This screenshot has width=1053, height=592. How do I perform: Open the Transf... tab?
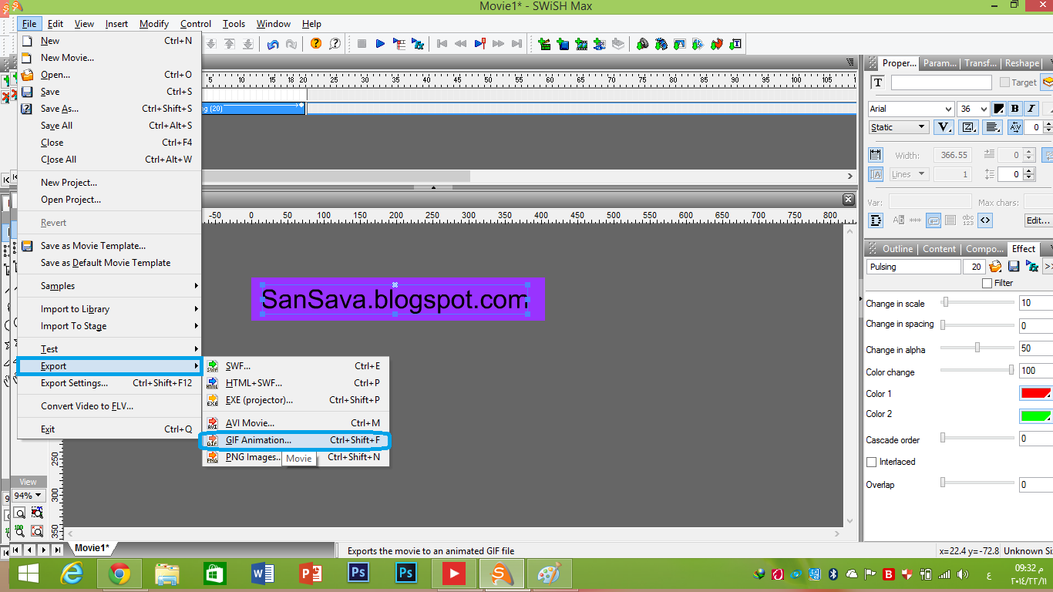click(x=980, y=63)
